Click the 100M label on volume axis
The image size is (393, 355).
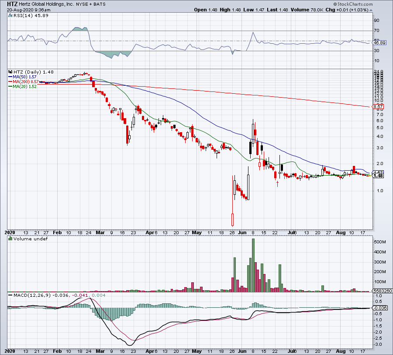pos(380,282)
